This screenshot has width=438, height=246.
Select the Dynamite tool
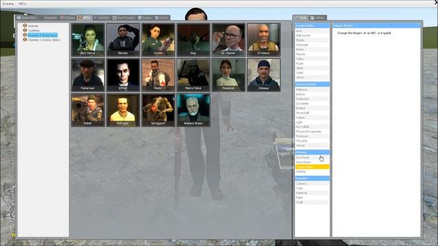tap(312, 103)
